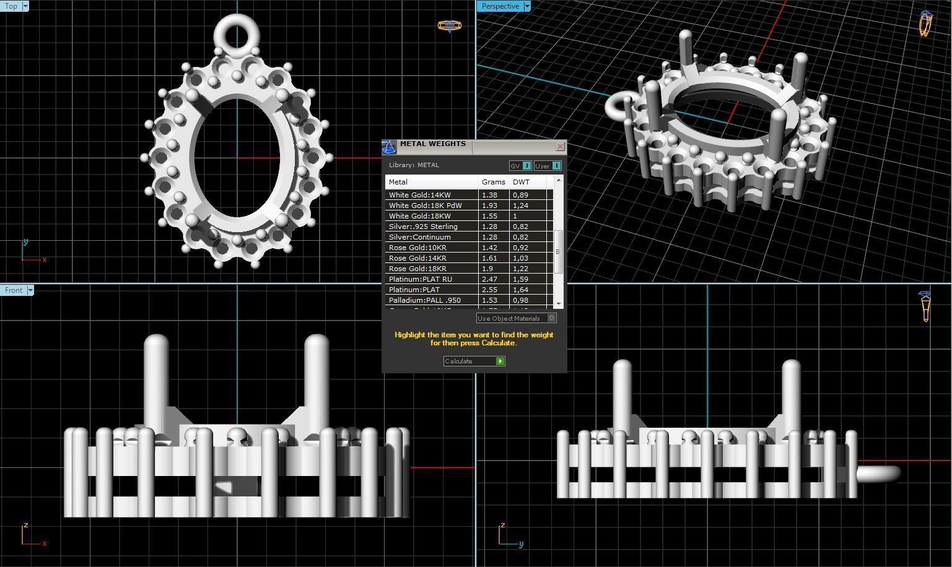952x567 pixels.
Task: Toggle the User library switch
Action: (x=548, y=166)
